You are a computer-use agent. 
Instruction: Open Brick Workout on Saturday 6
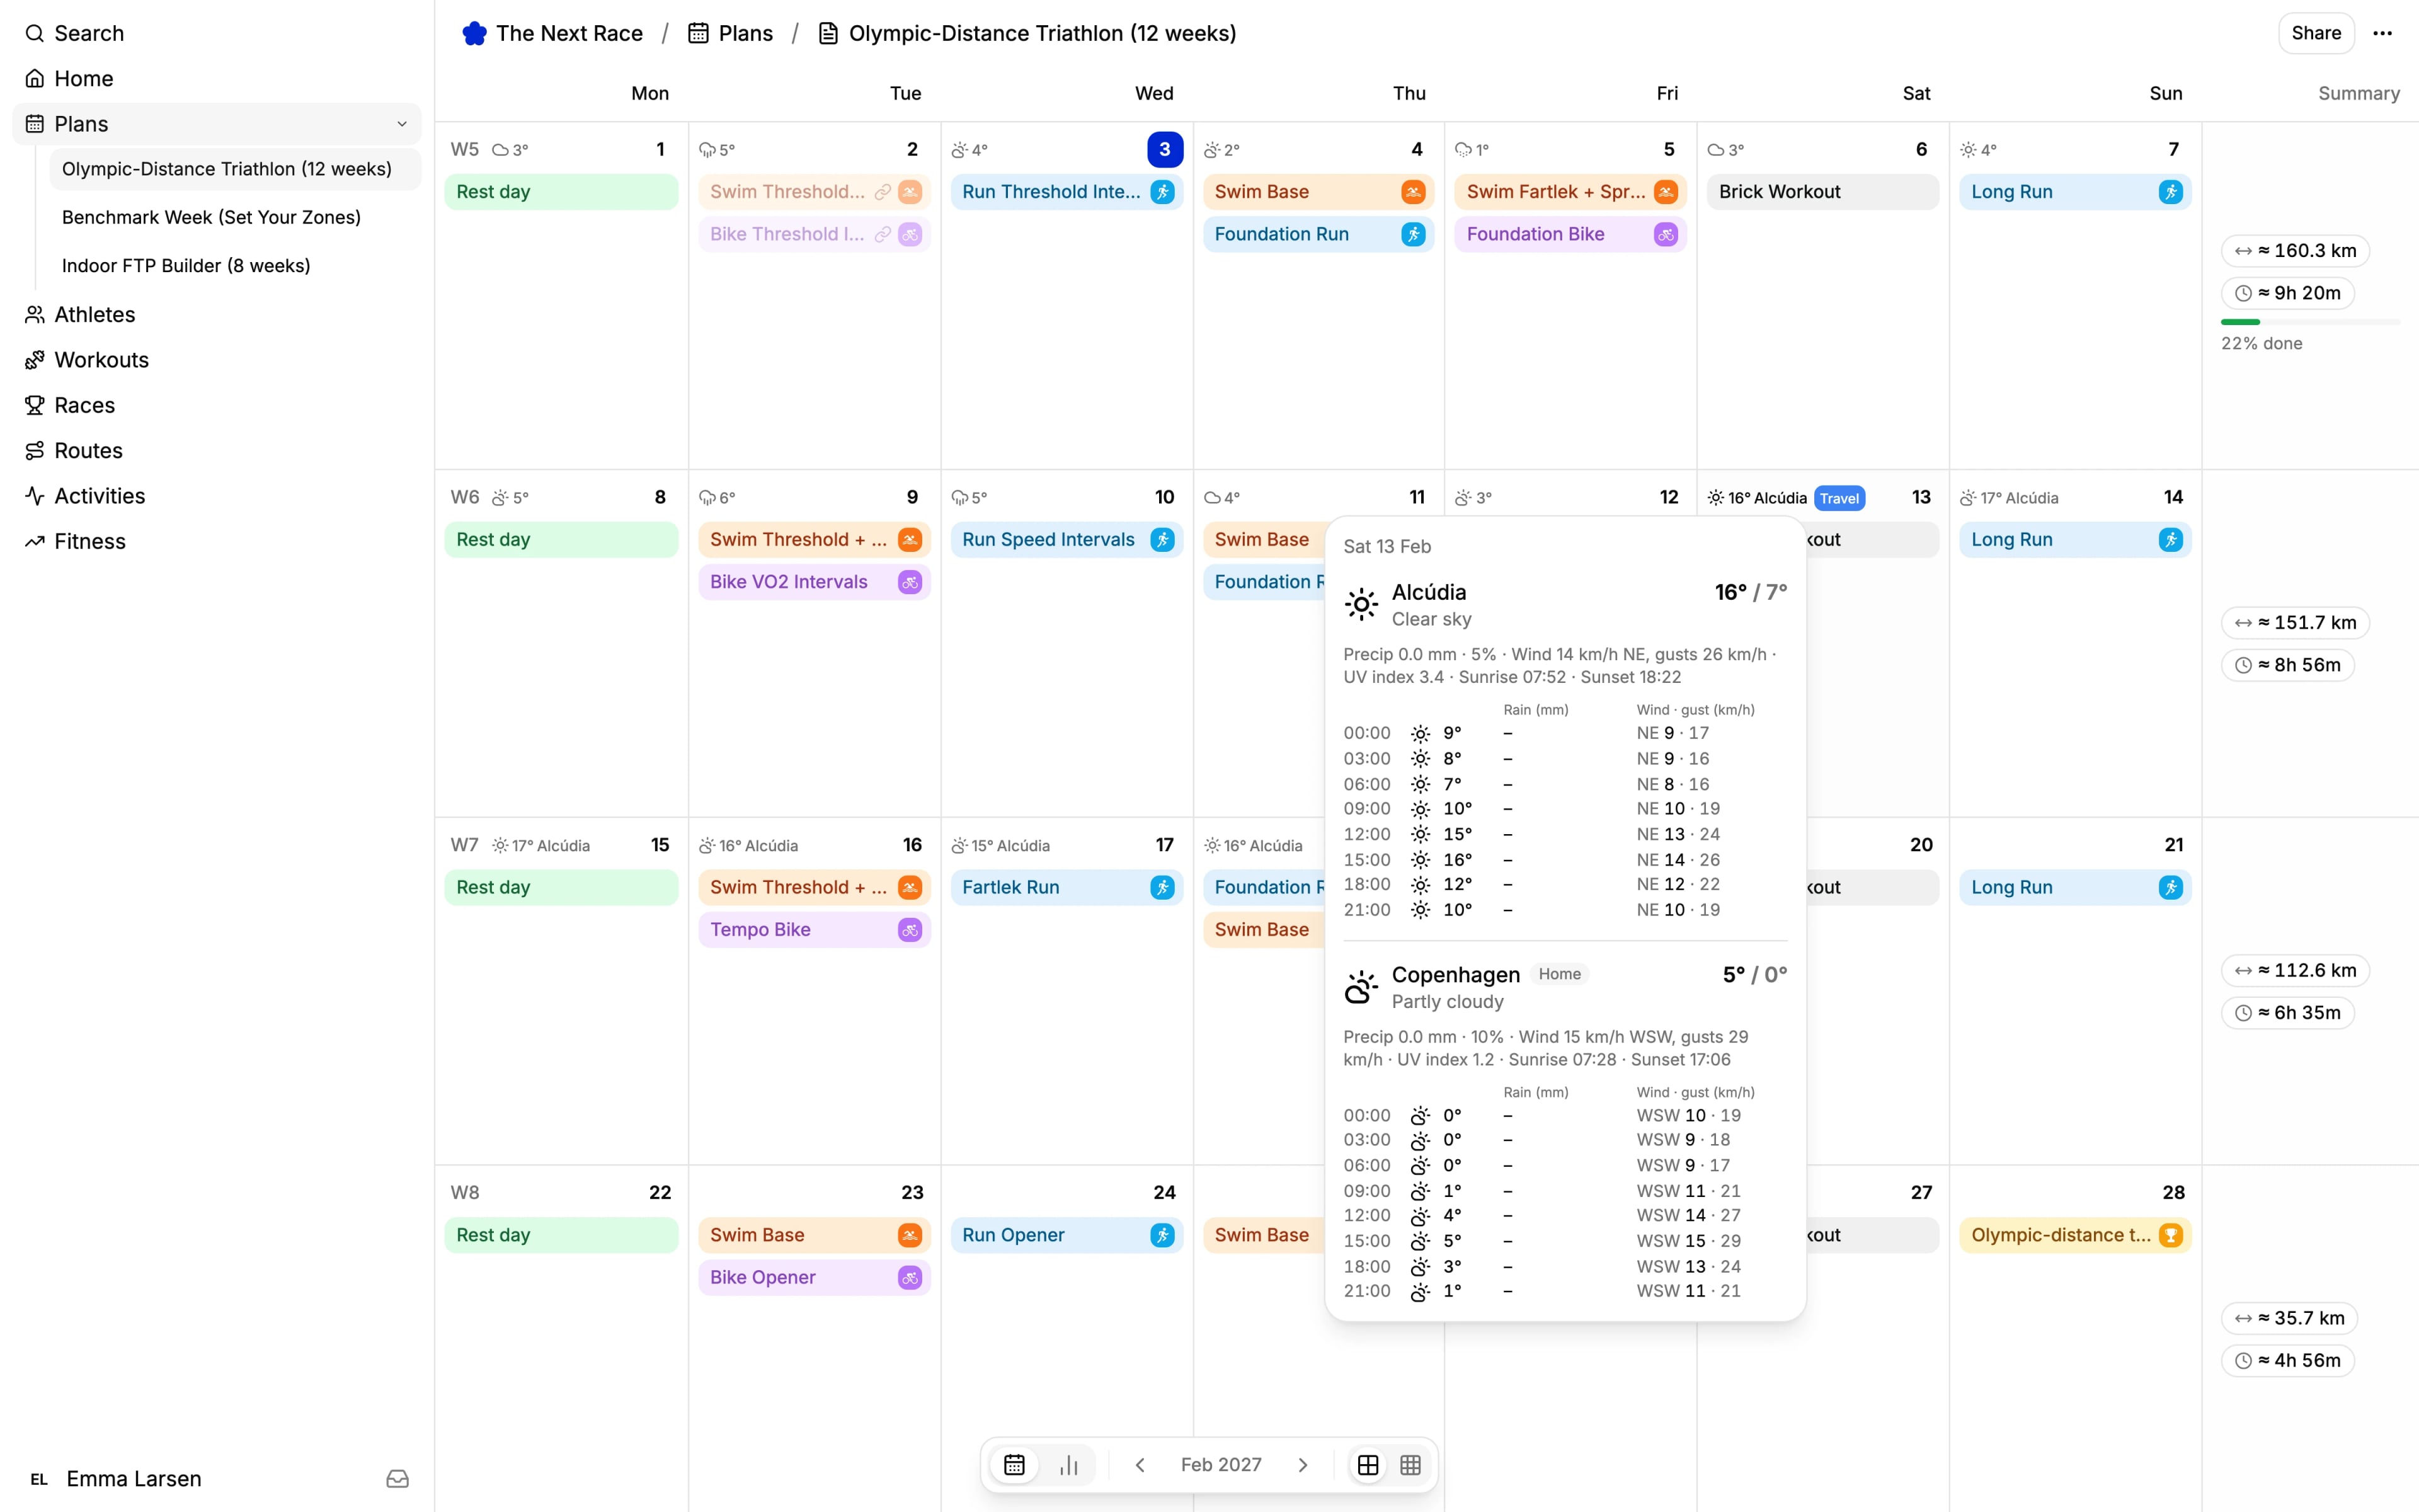(1822, 192)
